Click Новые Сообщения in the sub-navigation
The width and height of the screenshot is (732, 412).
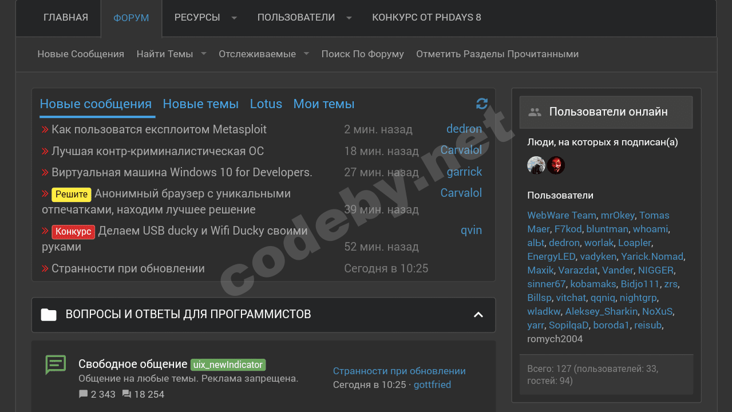click(81, 54)
